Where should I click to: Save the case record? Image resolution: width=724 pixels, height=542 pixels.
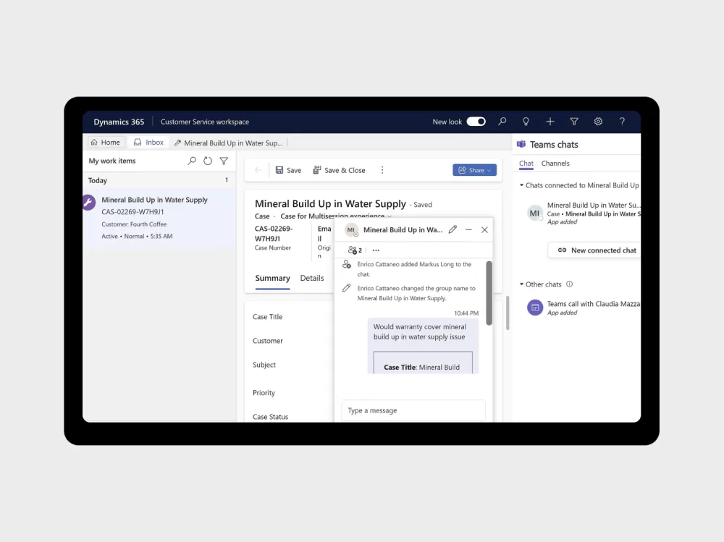(x=288, y=170)
